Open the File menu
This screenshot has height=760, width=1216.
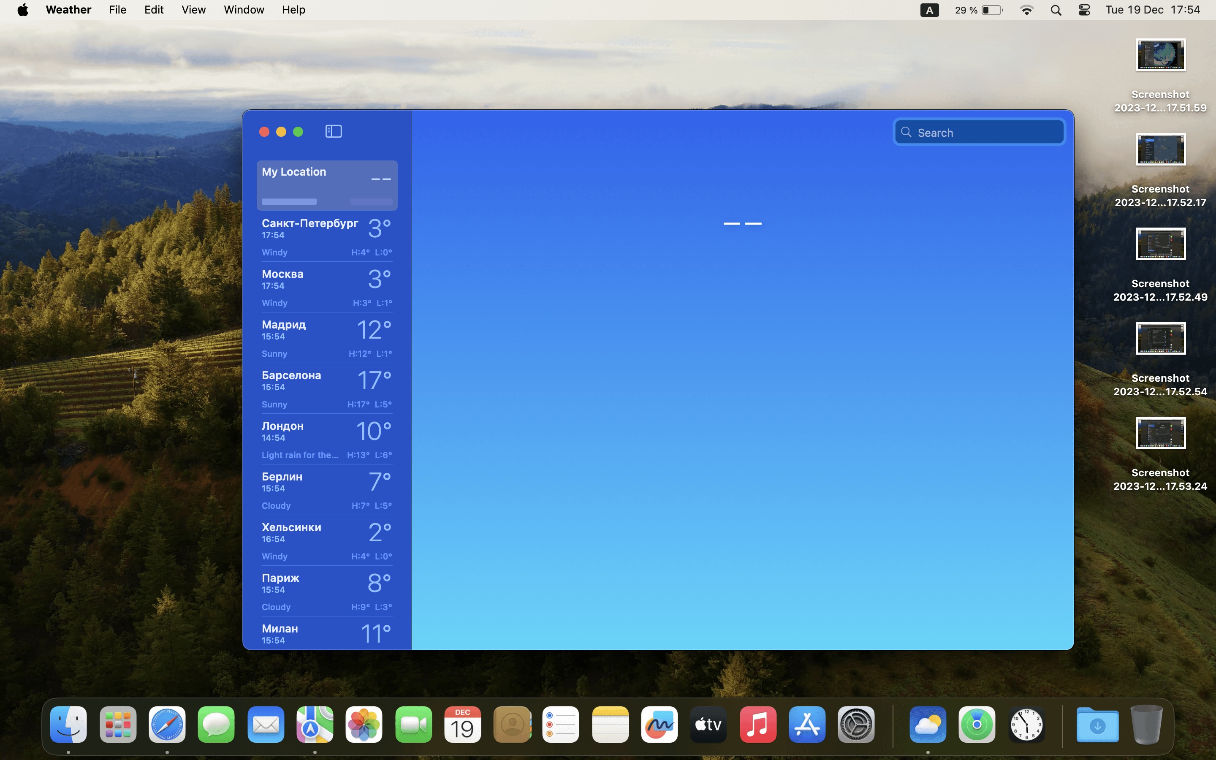pyautogui.click(x=117, y=10)
